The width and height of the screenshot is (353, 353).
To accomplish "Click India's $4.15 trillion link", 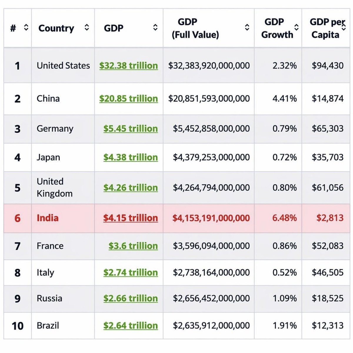I will click(131, 218).
